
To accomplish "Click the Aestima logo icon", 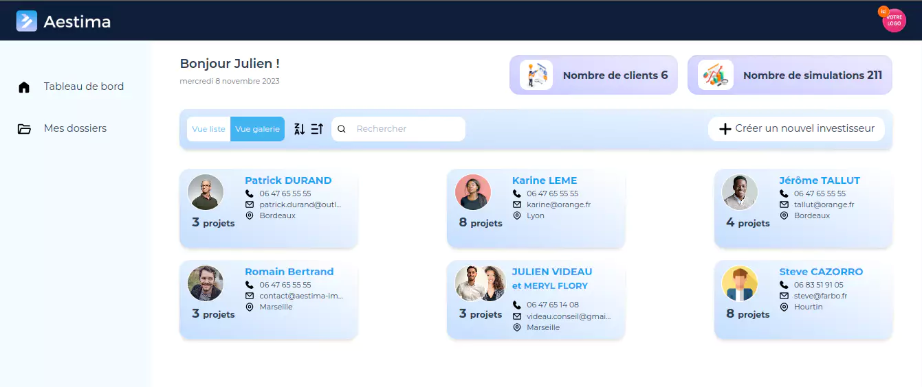I will click(27, 21).
